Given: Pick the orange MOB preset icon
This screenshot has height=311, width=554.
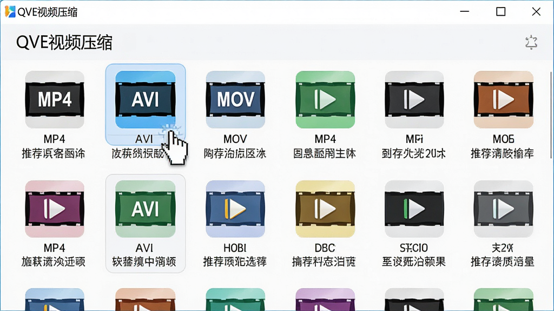Looking at the screenshot, I should [x=504, y=99].
